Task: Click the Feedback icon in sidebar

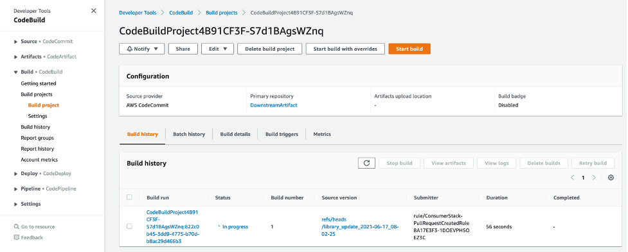Action: coord(17,237)
